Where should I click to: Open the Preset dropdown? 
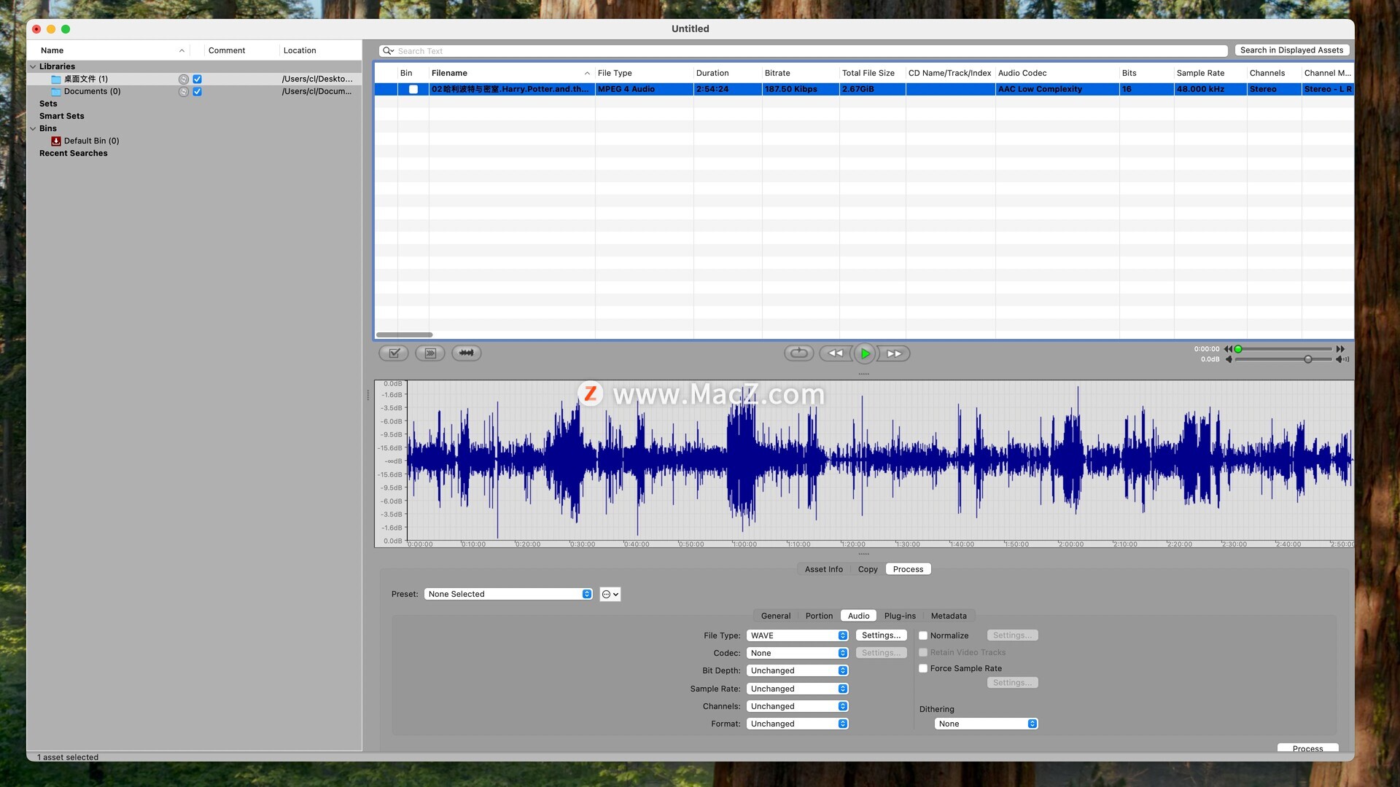(508, 595)
